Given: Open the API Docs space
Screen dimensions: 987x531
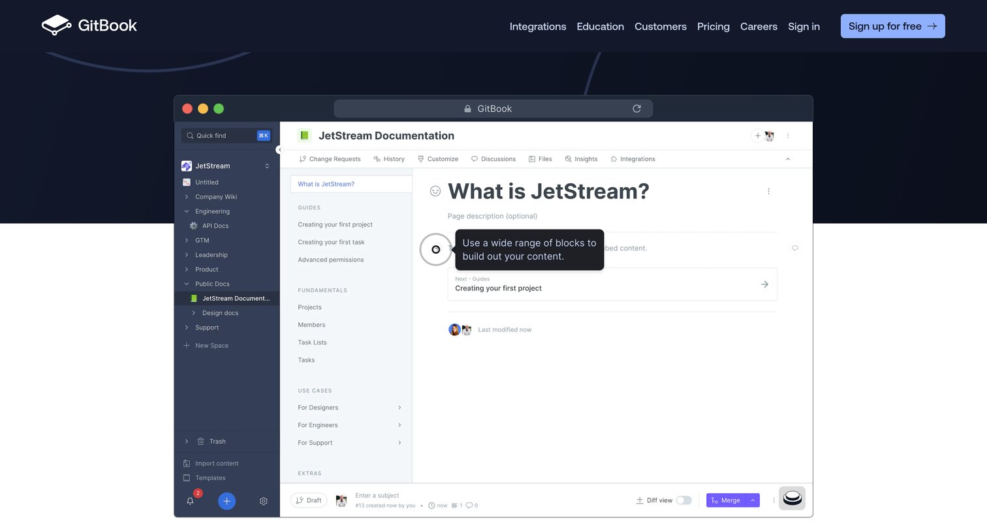Looking at the screenshot, I should (215, 226).
